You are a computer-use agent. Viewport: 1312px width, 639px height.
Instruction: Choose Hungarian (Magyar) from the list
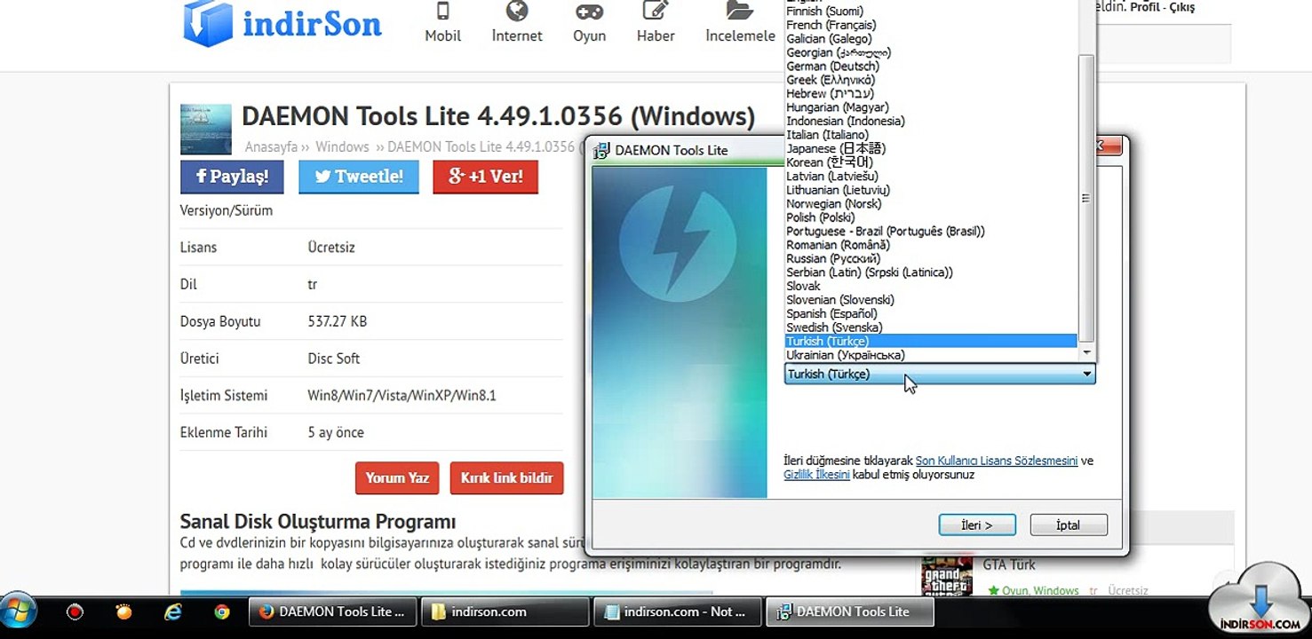(931, 107)
